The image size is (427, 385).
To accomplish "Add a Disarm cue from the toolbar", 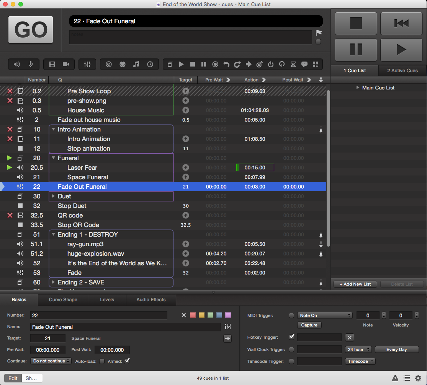I will 282,65.
